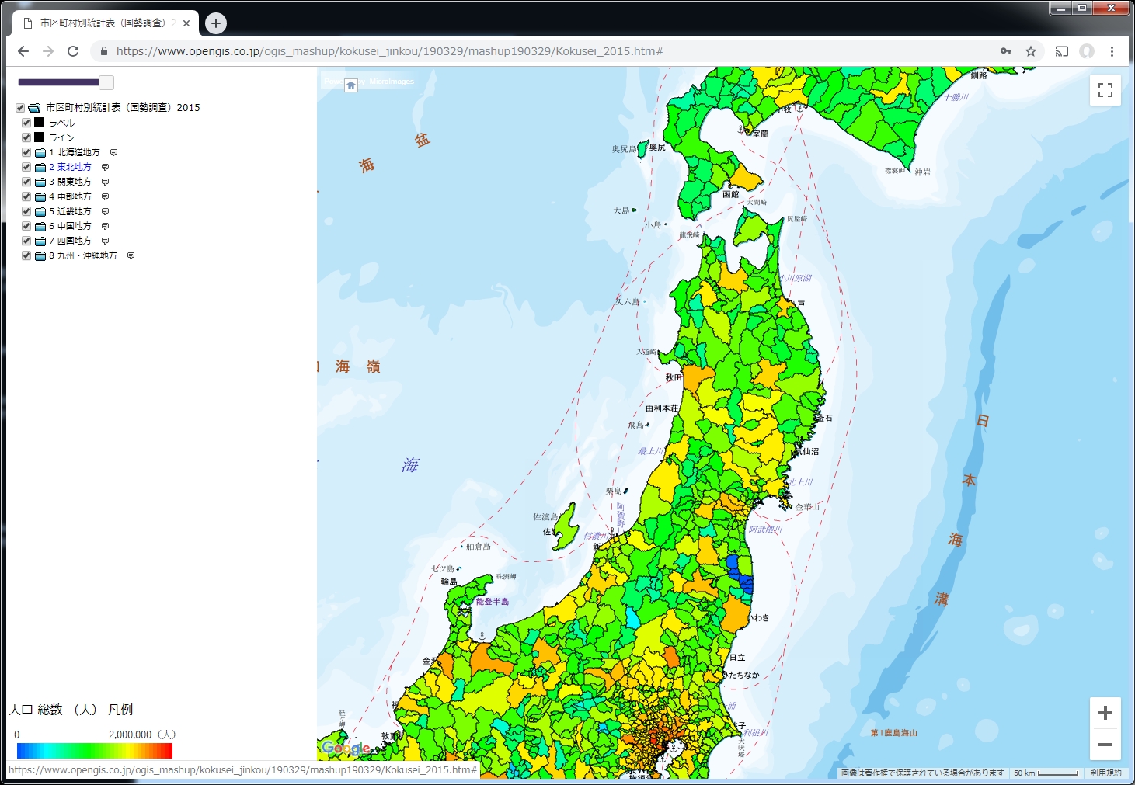Uncheck the 5 近畿地方 checkbox
The width and height of the screenshot is (1135, 785).
pos(26,211)
